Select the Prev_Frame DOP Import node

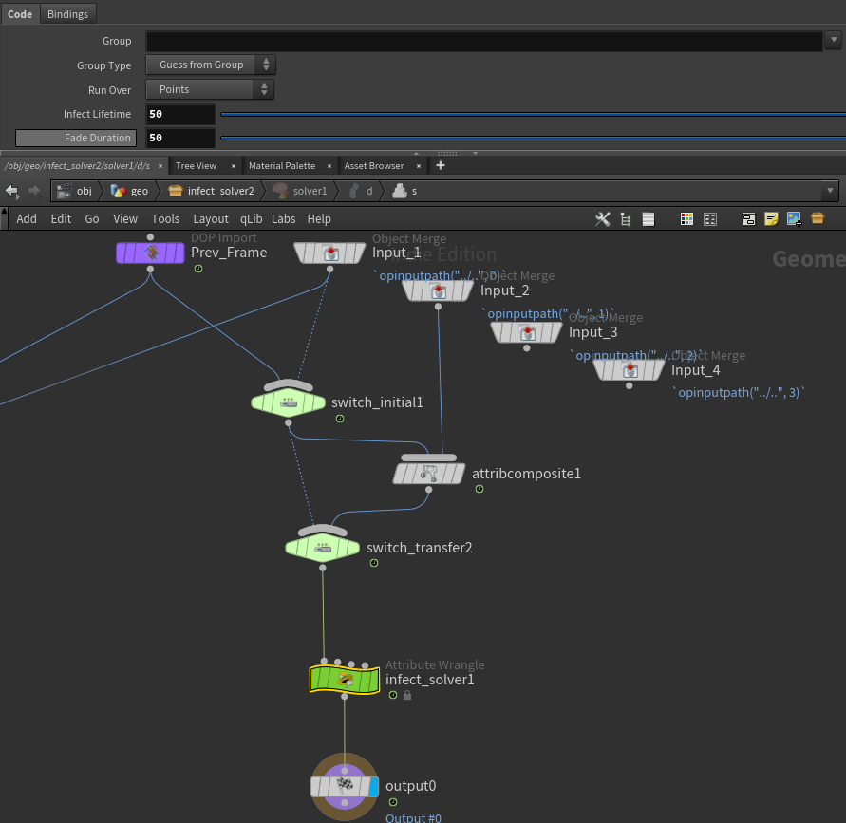click(x=150, y=253)
